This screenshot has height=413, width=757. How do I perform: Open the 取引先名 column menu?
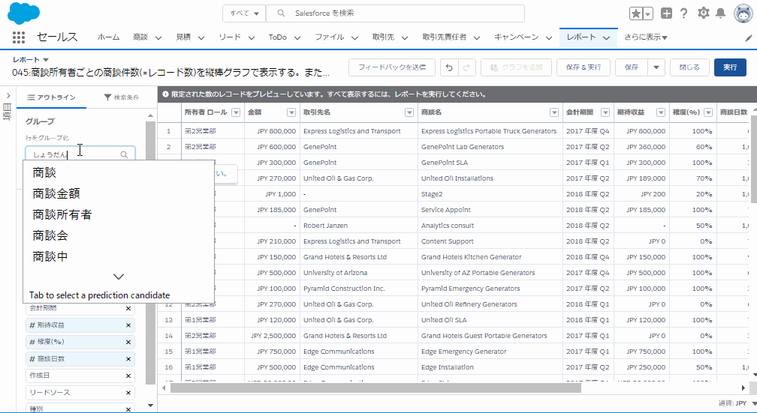coord(409,112)
